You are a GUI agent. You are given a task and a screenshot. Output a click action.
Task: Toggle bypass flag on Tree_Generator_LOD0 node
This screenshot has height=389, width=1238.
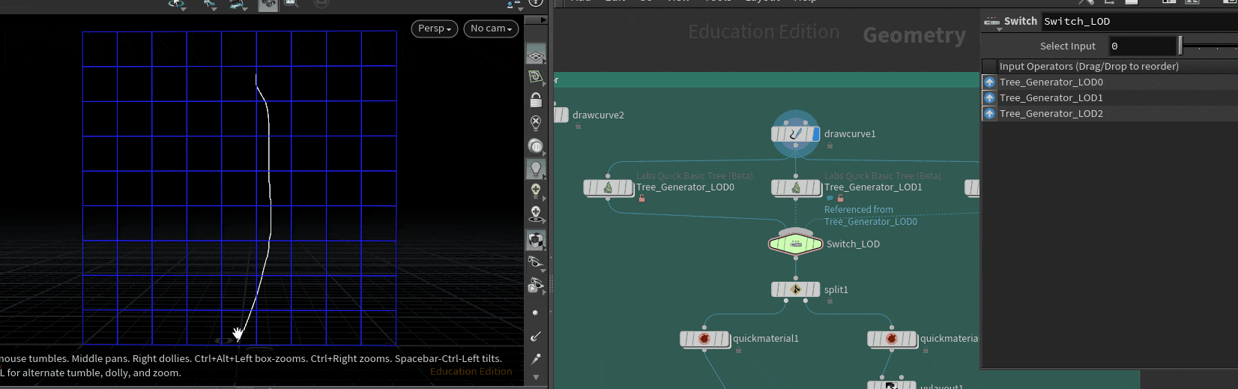588,187
